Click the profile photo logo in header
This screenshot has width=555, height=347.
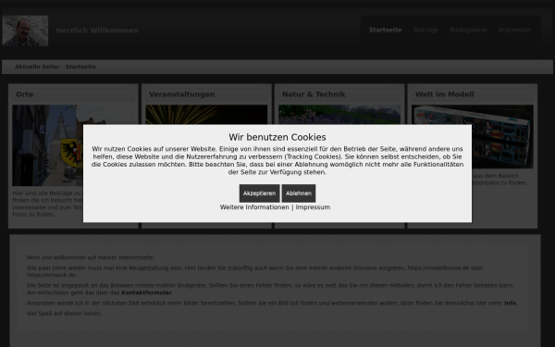point(25,31)
